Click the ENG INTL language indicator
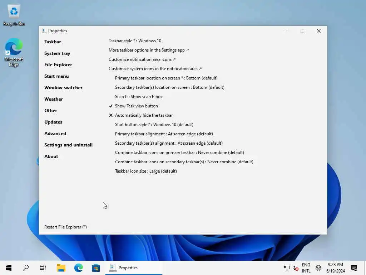Screen dimensions: 366x275 [x=306, y=268]
